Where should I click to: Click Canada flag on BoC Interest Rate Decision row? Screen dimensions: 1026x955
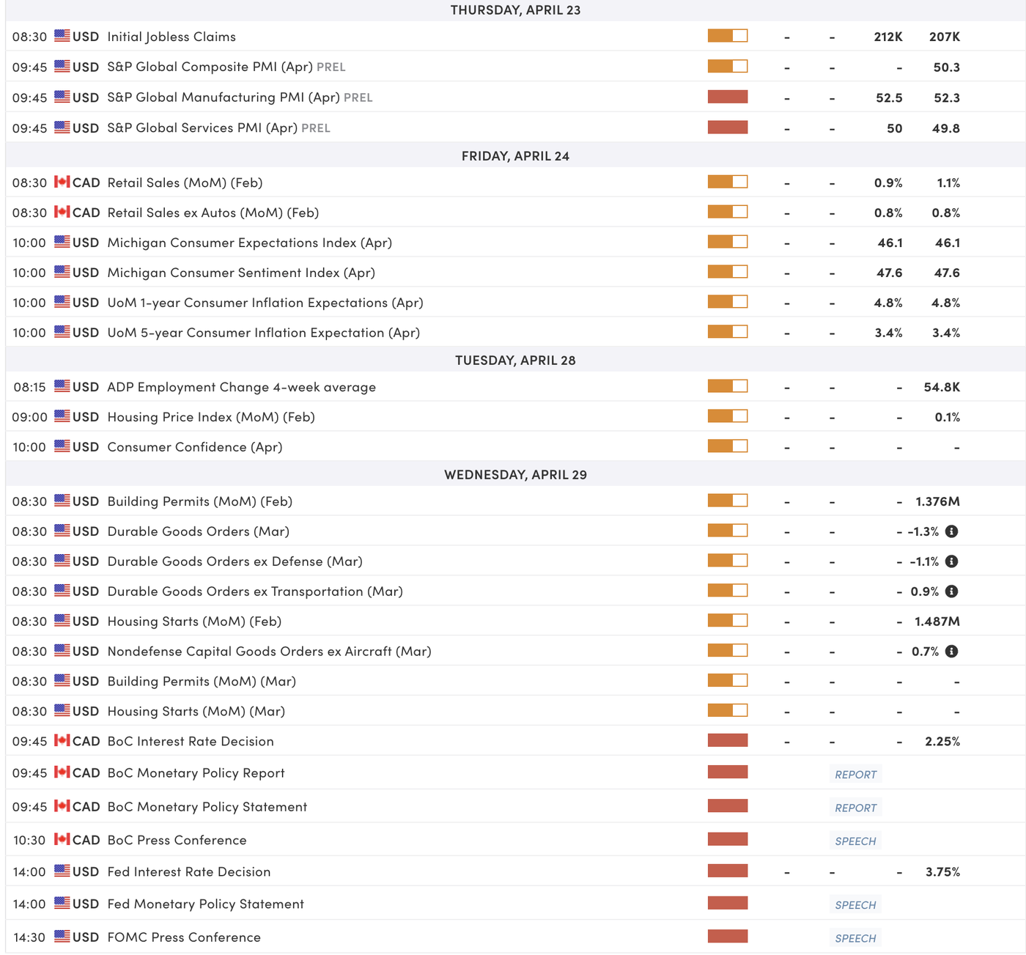click(x=62, y=740)
